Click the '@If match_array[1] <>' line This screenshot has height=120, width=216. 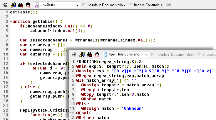106,80
